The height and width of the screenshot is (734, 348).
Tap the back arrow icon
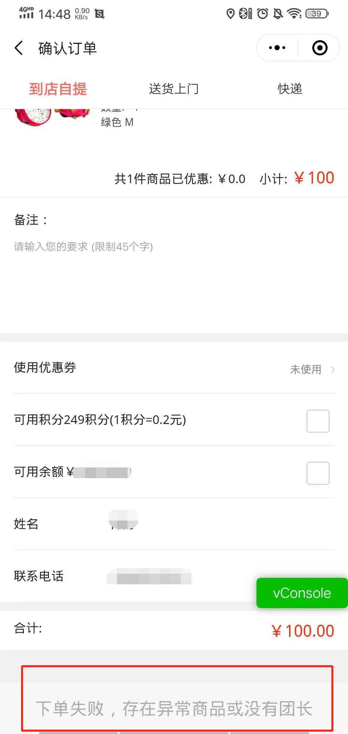[x=19, y=48]
